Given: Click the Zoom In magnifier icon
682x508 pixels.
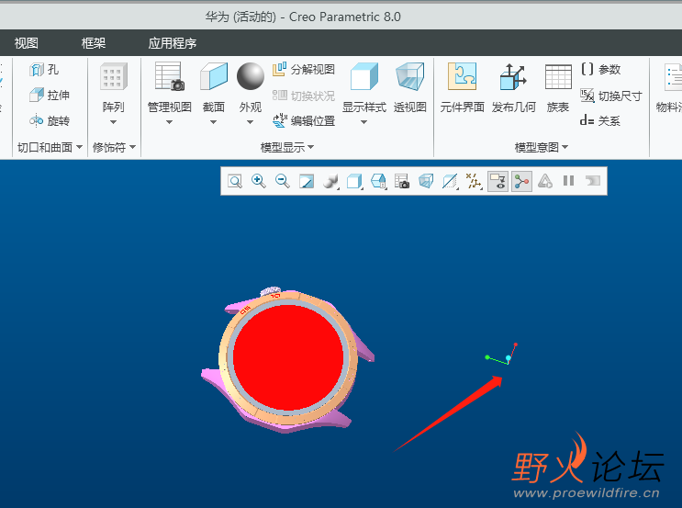Looking at the screenshot, I should click(x=259, y=181).
